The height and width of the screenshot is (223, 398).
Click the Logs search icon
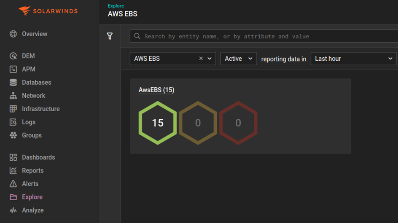pos(13,122)
